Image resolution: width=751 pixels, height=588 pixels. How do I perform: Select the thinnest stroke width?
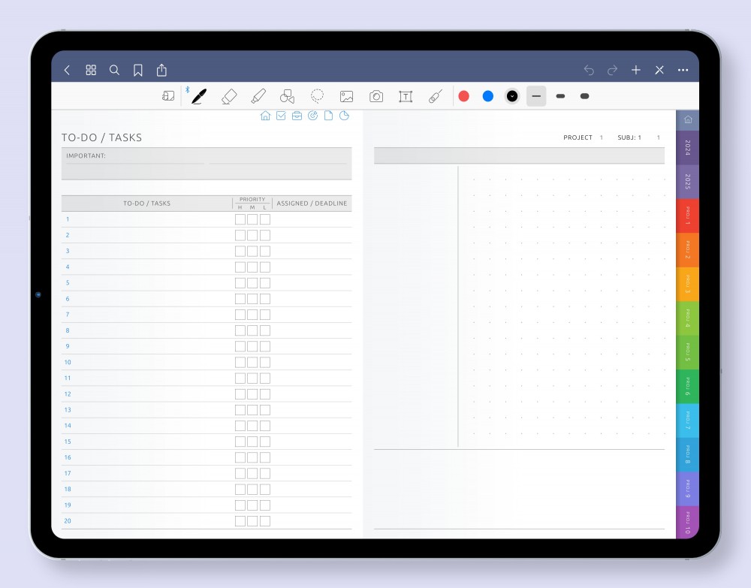click(x=536, y=96)
